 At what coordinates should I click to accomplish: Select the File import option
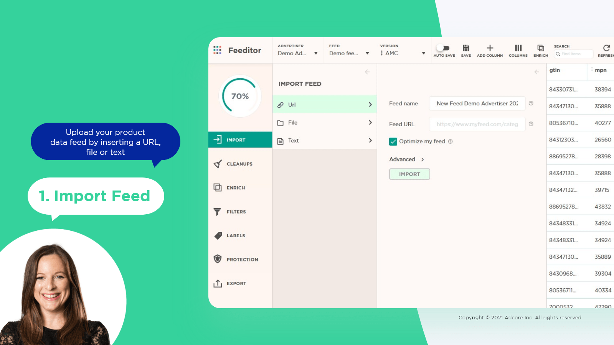coord(324,123)
